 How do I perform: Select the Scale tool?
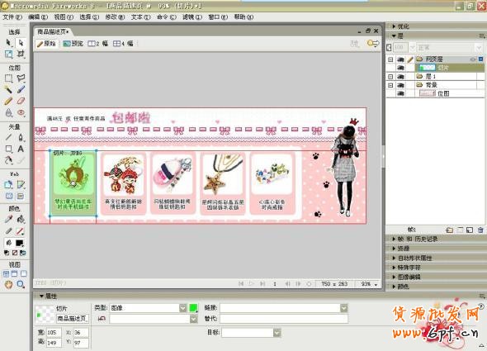click(8, 55)
